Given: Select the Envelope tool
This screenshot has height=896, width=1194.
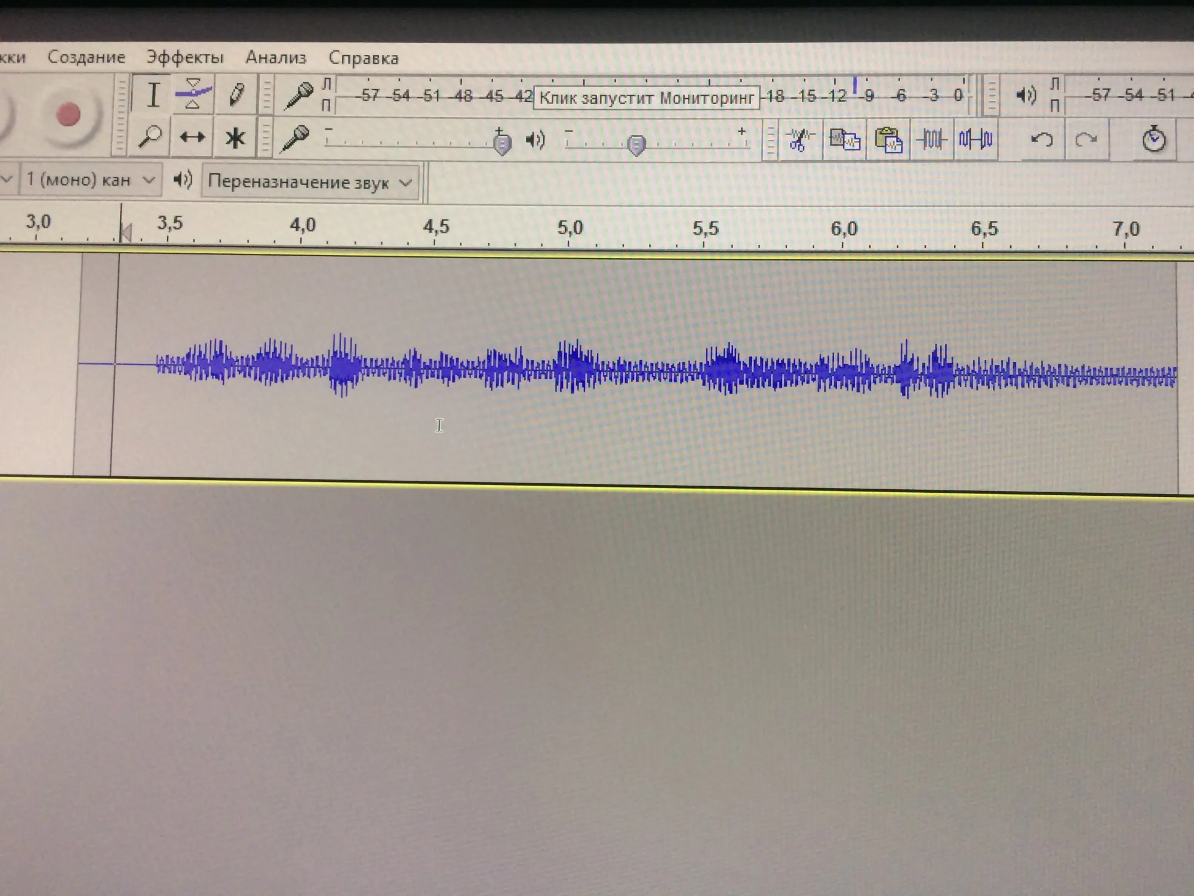Looking at the screenshot, I should tap(193, 94).
